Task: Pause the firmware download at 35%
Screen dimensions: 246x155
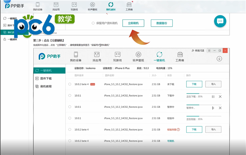Action: tap(213, 97)
